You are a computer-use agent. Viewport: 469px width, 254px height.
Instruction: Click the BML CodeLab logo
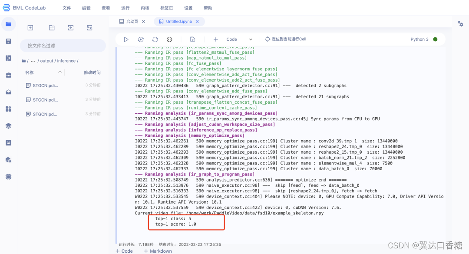pyautogui.click(x=24, y=8)
